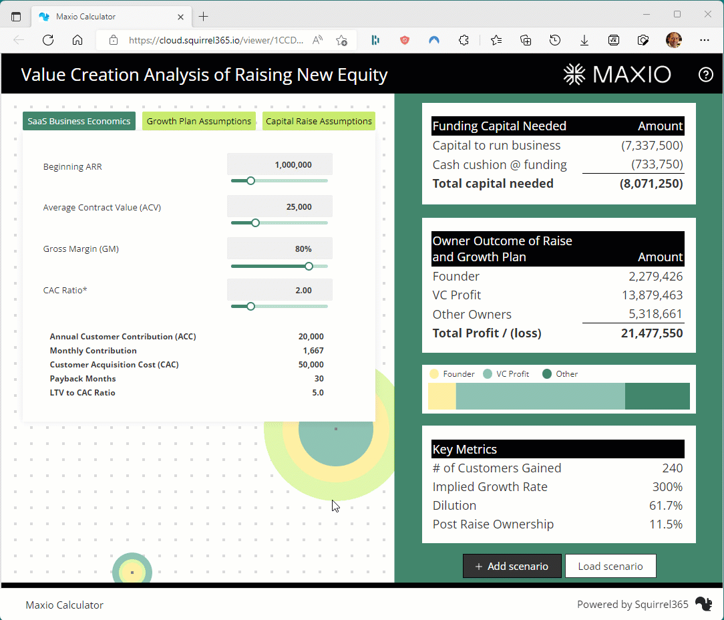The image size is (724, 620).
Task: Open the Collections icon
Action: tap(525, 40)
